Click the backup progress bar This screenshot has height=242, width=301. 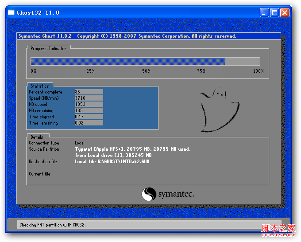pyautogui.click(x=145, y=62)
